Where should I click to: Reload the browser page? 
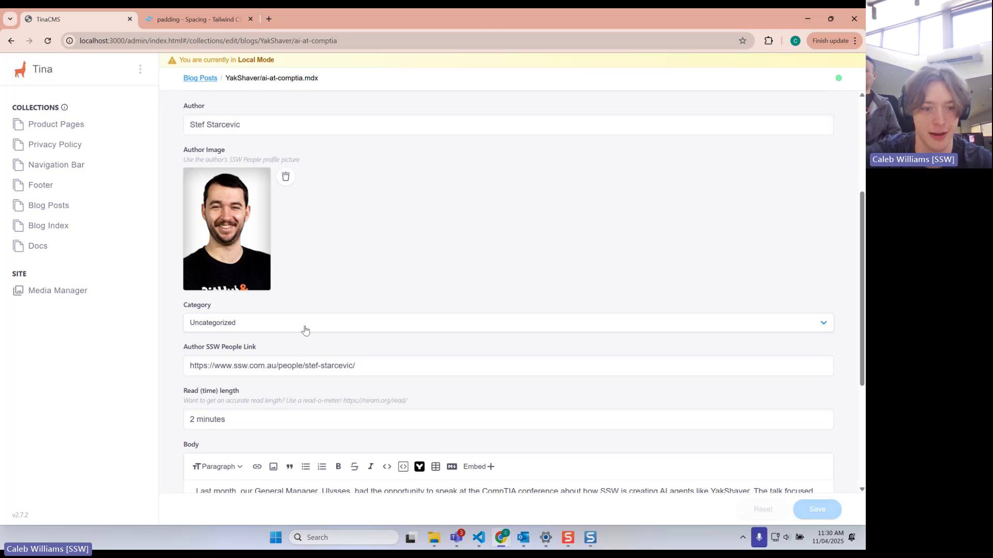point(48,41)
